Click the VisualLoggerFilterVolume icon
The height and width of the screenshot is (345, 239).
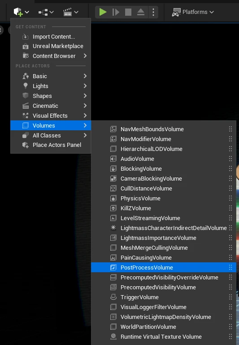tap(113, 307)
